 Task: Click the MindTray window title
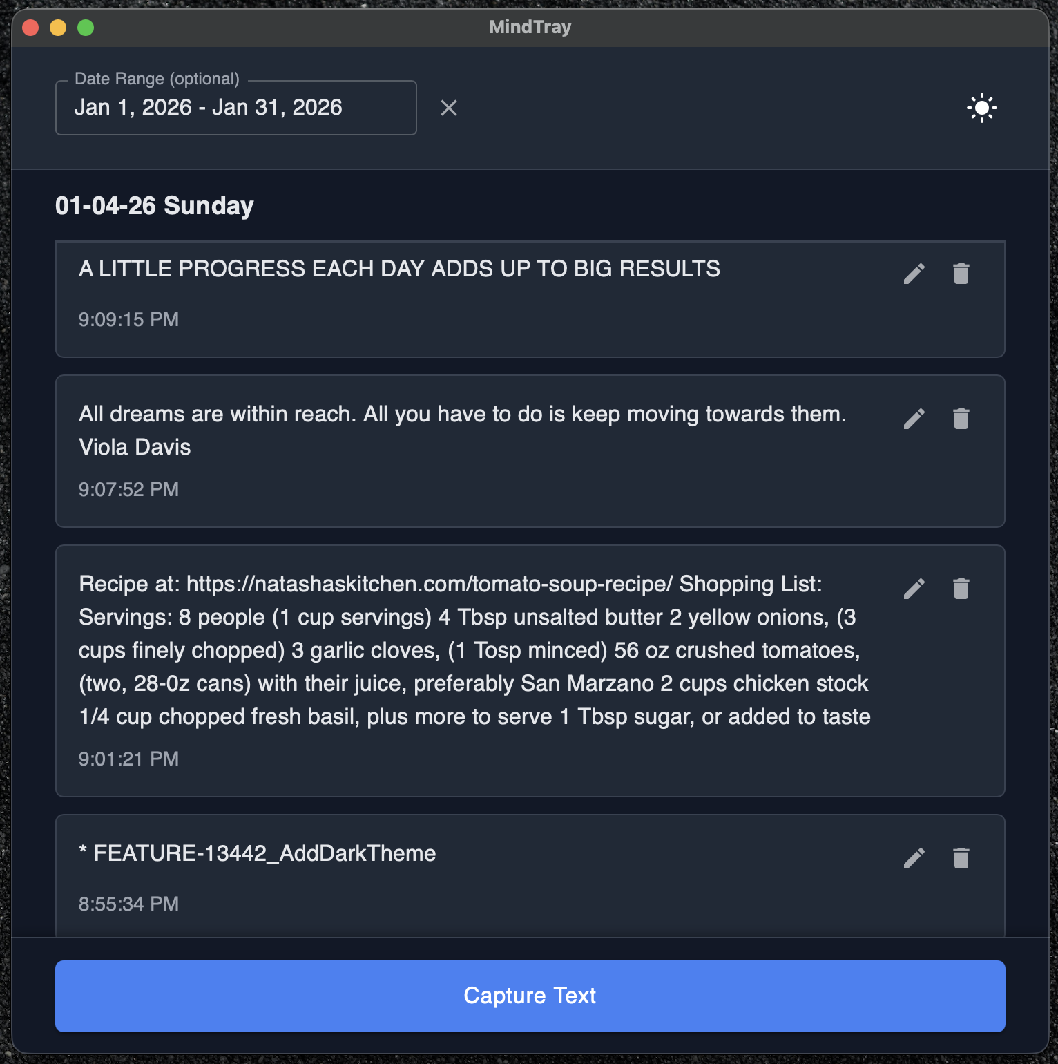click(530, 27)
